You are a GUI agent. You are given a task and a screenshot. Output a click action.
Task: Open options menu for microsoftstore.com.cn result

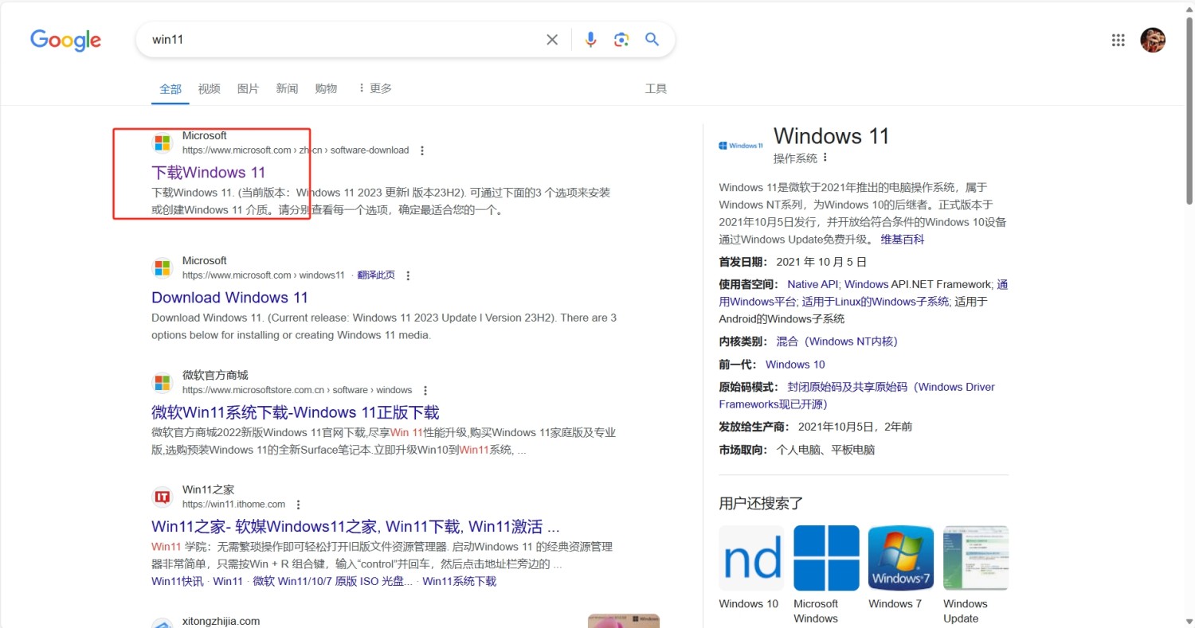425,391
